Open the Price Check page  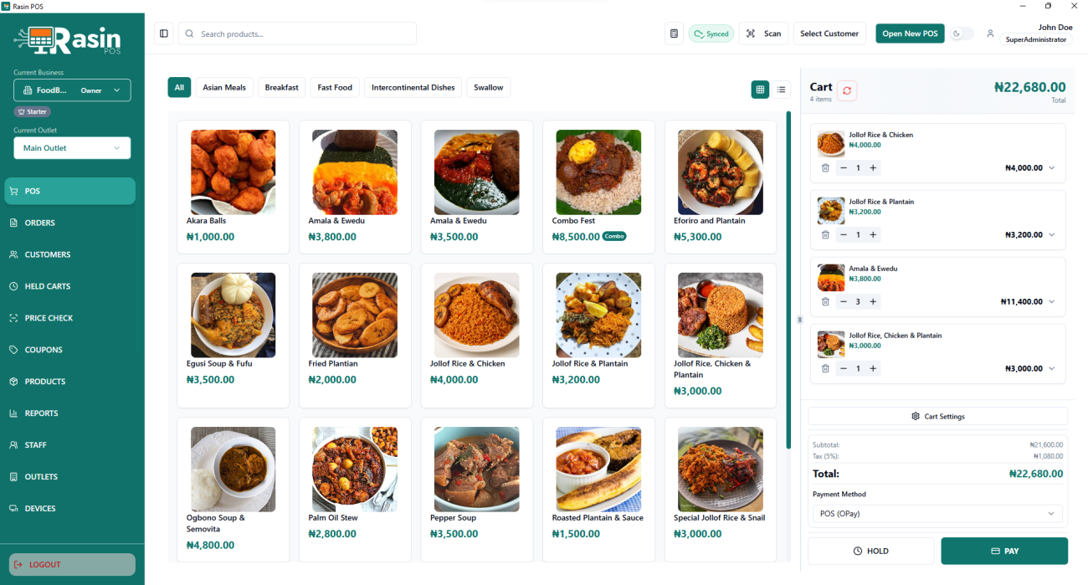pos(70,318)
